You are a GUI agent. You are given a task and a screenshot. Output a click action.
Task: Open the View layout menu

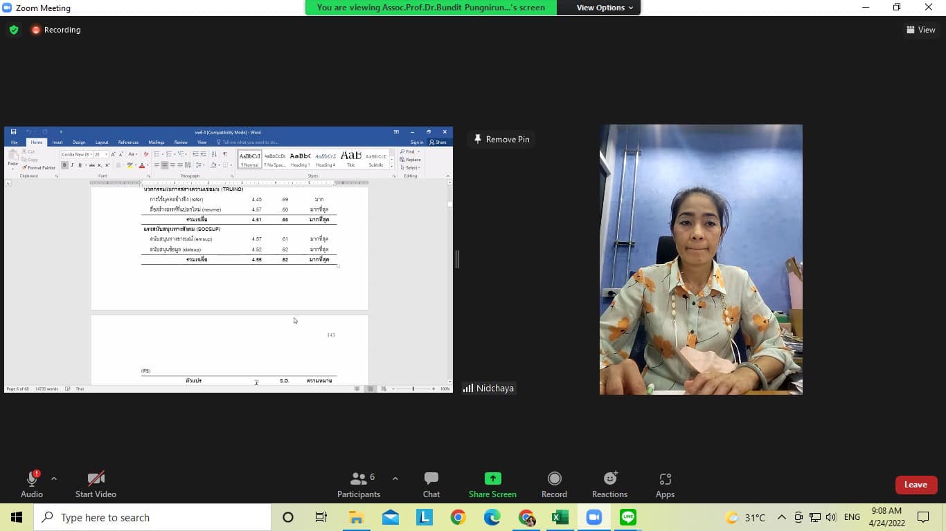click(921, 30)
